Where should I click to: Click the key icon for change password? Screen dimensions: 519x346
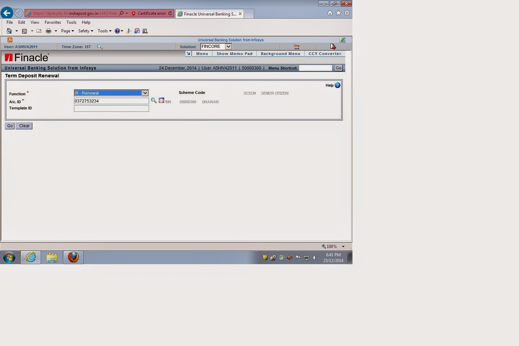coord(296,46)
